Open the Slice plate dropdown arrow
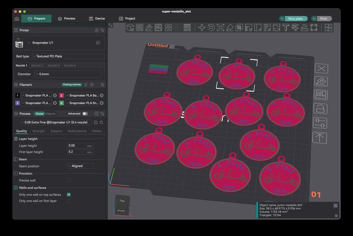Screen dimensions: 353x236 [x=282, y=19]
